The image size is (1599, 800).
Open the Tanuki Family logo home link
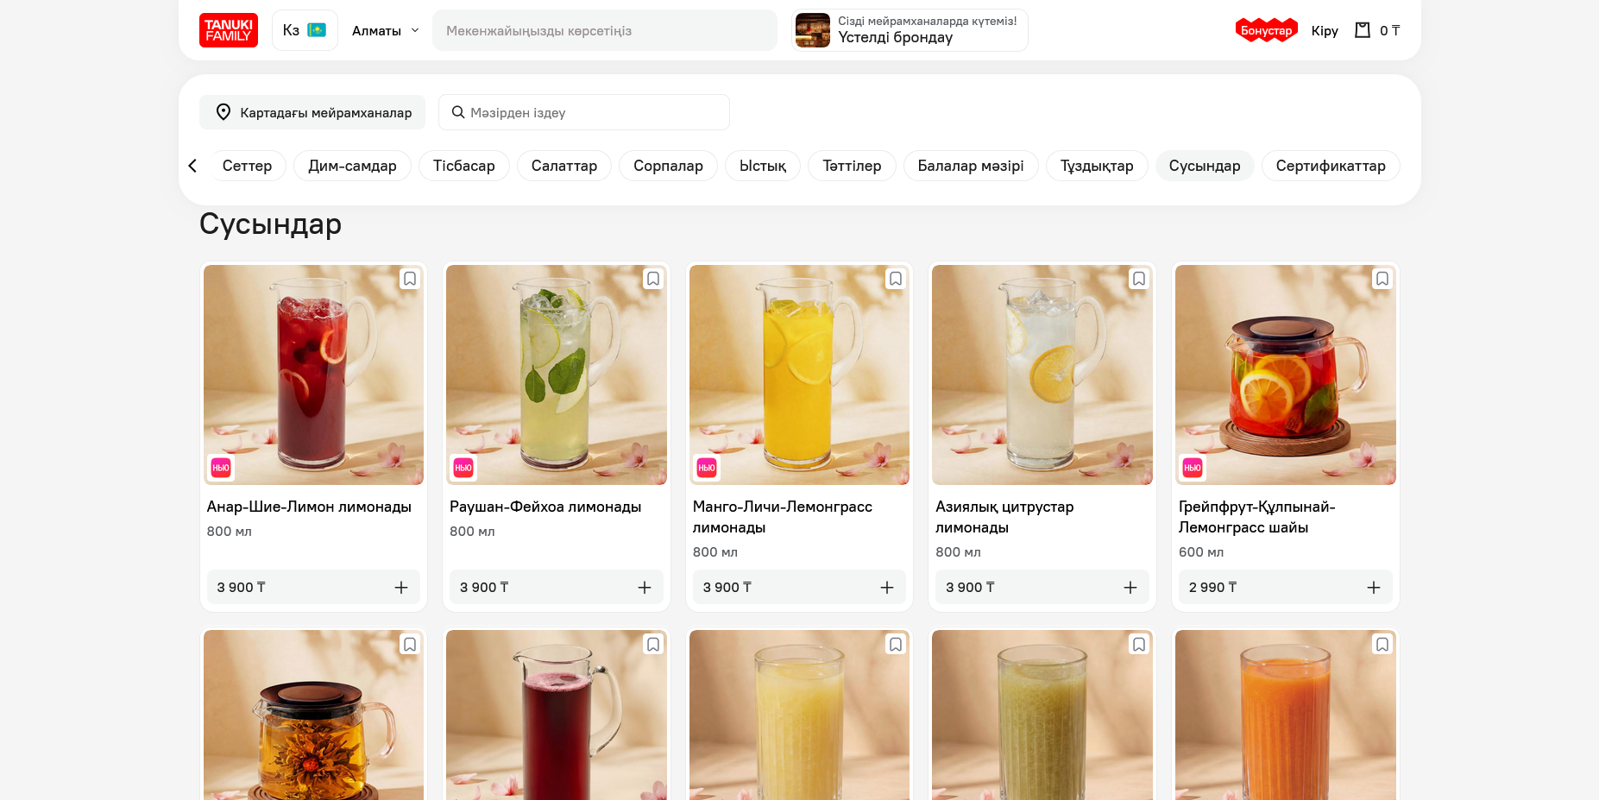click(229, 30)
